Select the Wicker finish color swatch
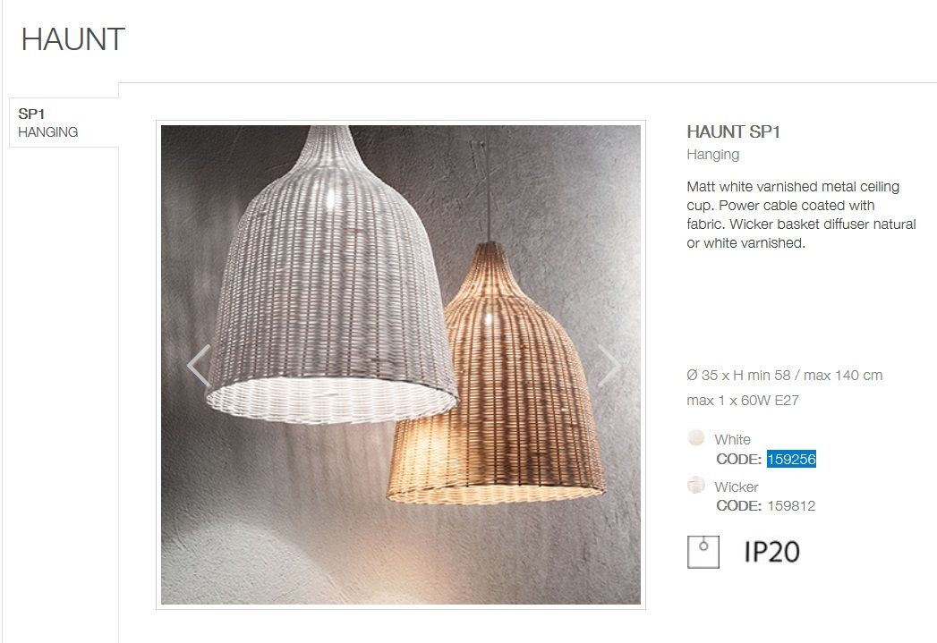Image resolution: width=937 pixels, height=643 pixels. tap(696, 485)
